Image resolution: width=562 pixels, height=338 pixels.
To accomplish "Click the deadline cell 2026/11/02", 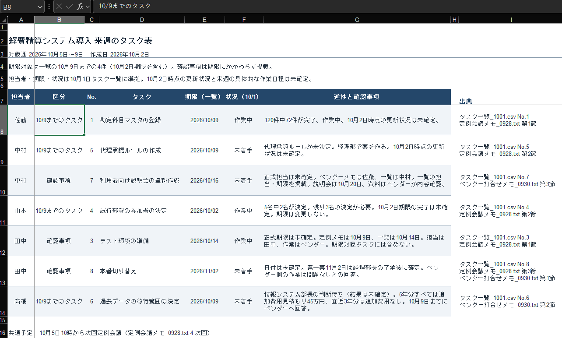I will coord(204,271).
